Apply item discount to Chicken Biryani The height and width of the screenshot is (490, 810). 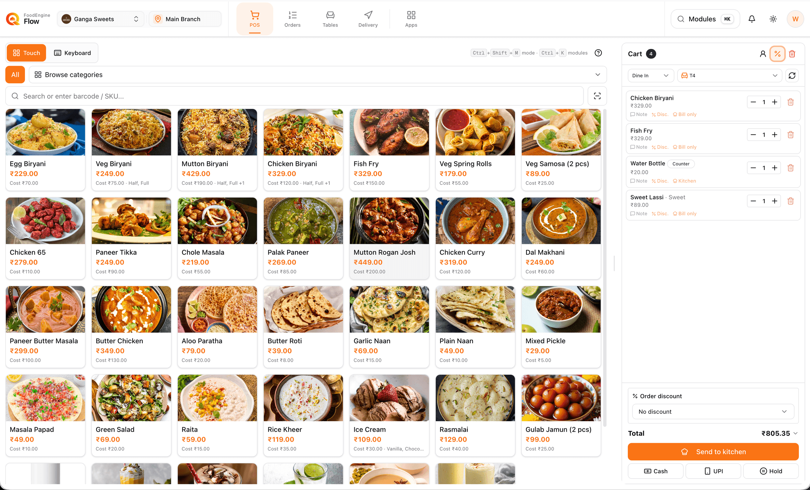[660, 114]
